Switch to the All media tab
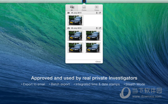Screen dimensions: 168x104 point(72,8)
